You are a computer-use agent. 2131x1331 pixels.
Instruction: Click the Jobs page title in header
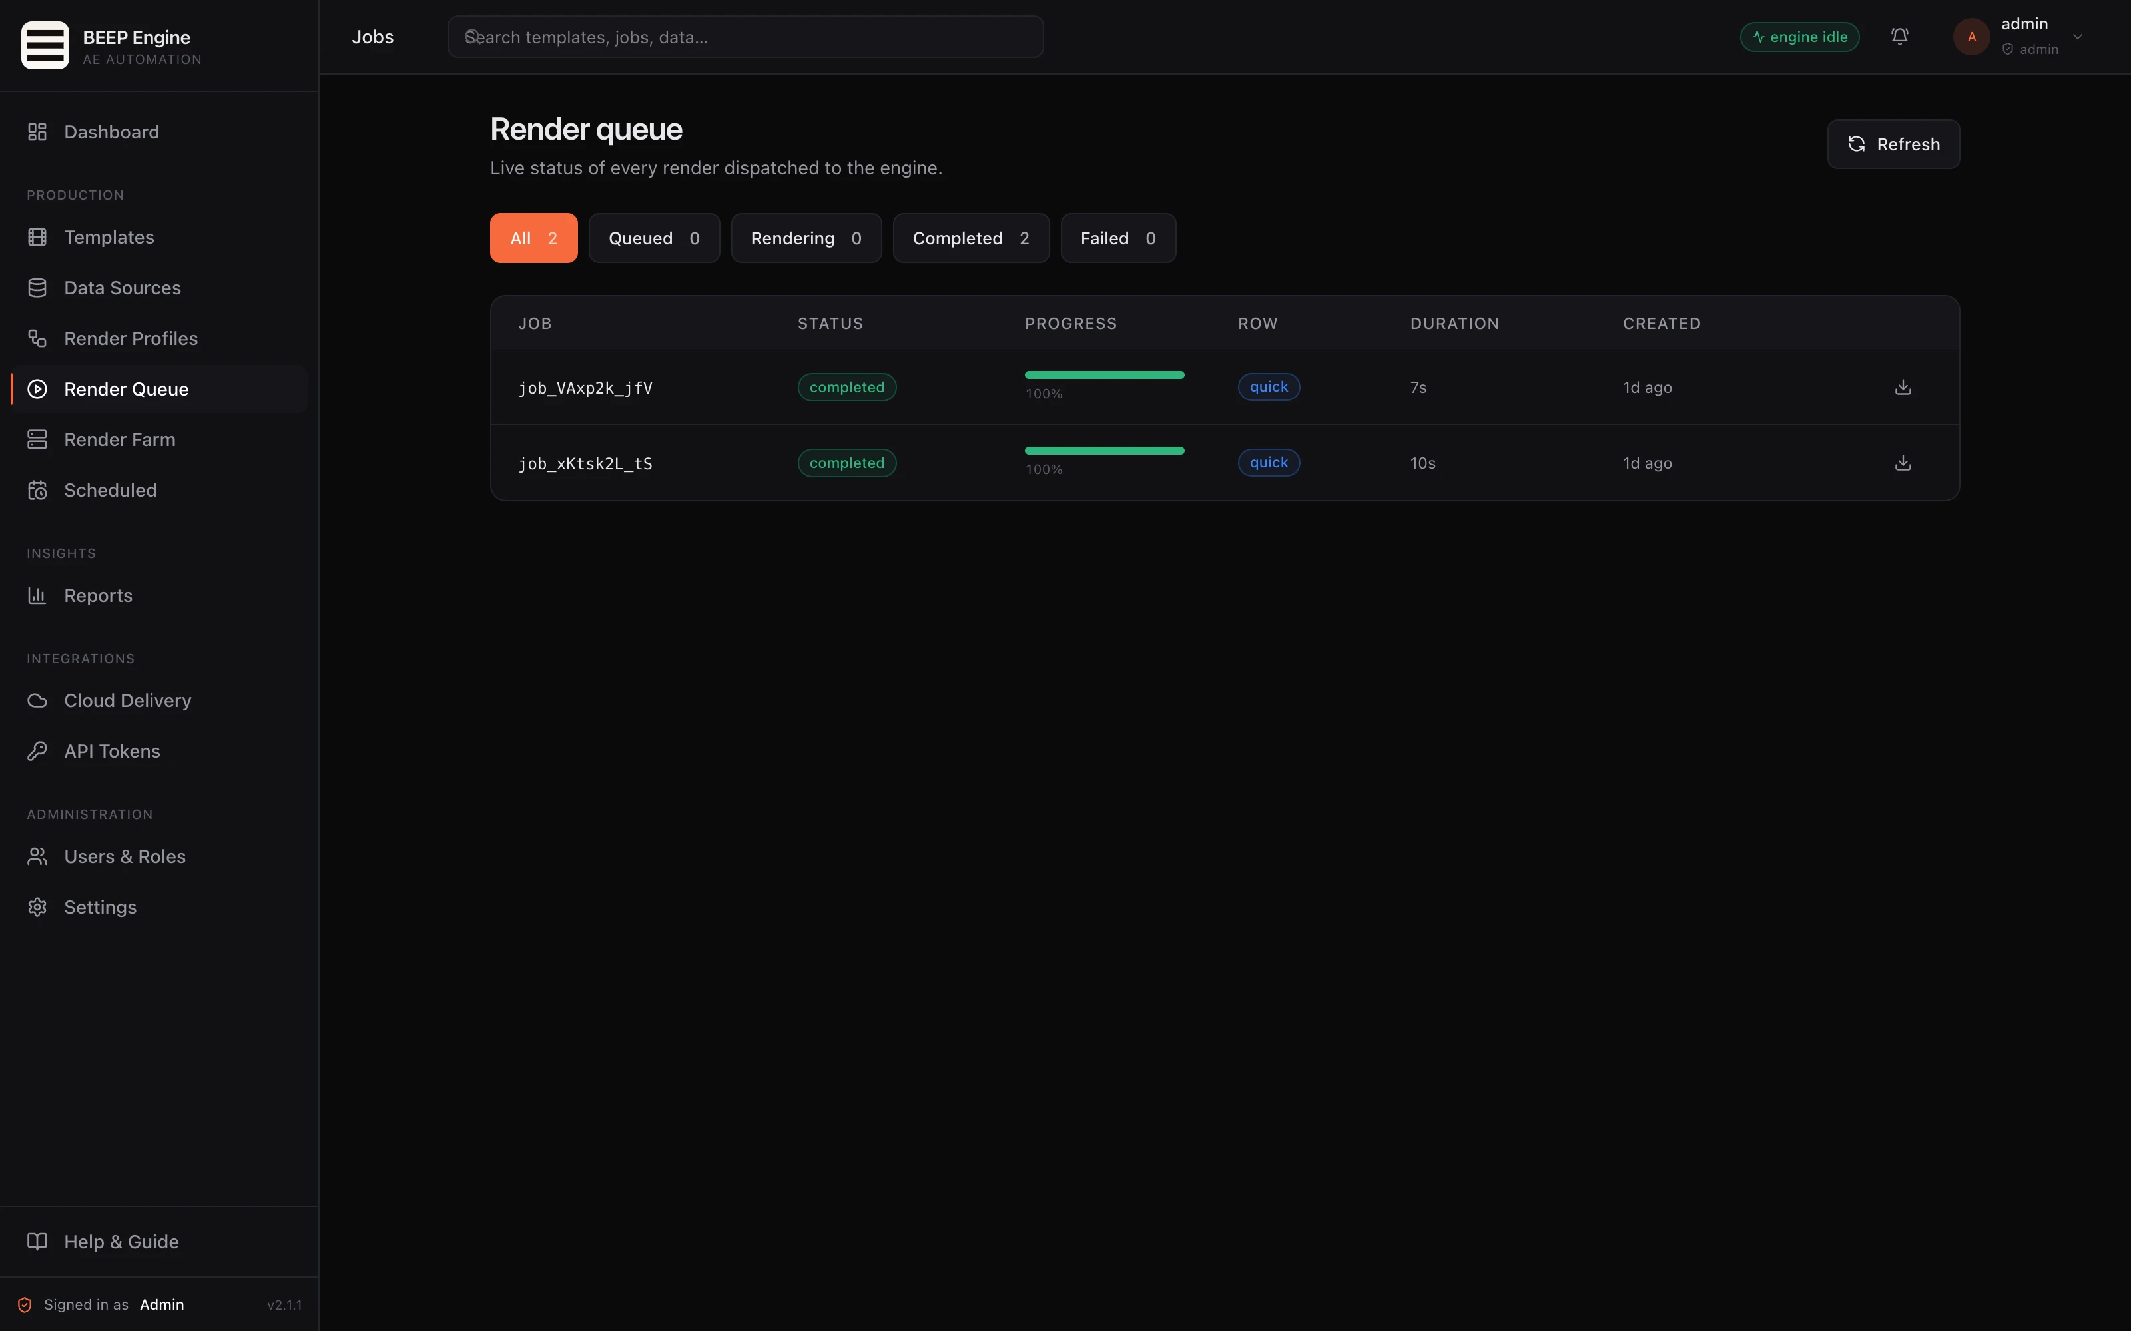372,37
